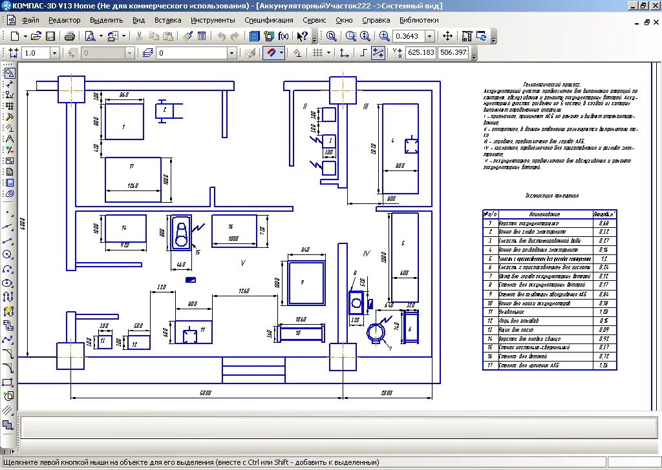Image resolution: width=662 pixels, height=470 pixels.
Task: Create a new document with the blank page icon
Action: tap(15, 36)
